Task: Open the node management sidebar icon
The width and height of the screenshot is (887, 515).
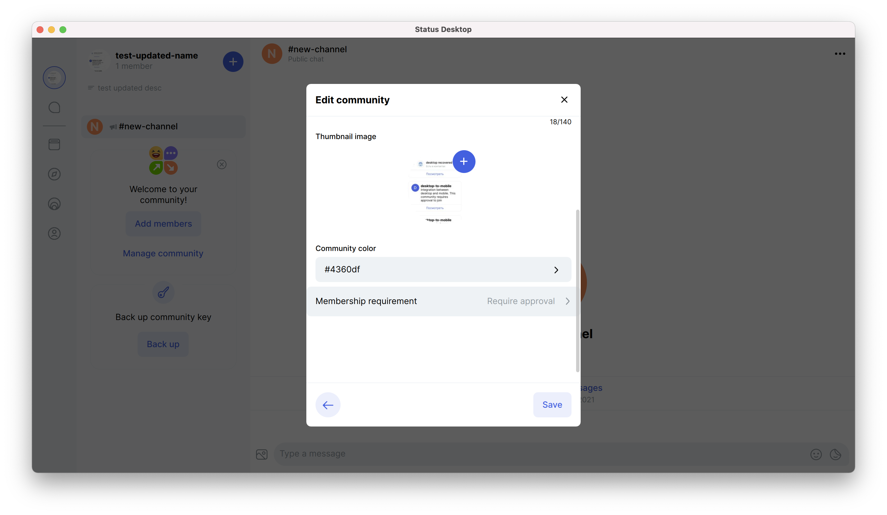Action: click(x=54, y=204)
